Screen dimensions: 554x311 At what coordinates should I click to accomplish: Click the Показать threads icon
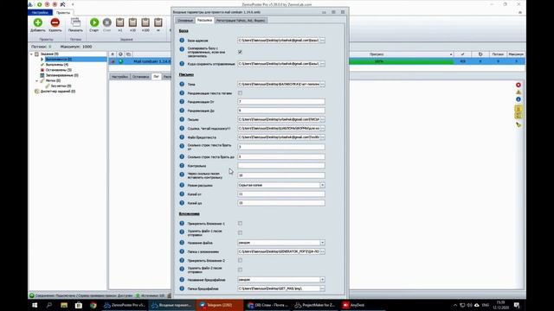pos(75,22)
